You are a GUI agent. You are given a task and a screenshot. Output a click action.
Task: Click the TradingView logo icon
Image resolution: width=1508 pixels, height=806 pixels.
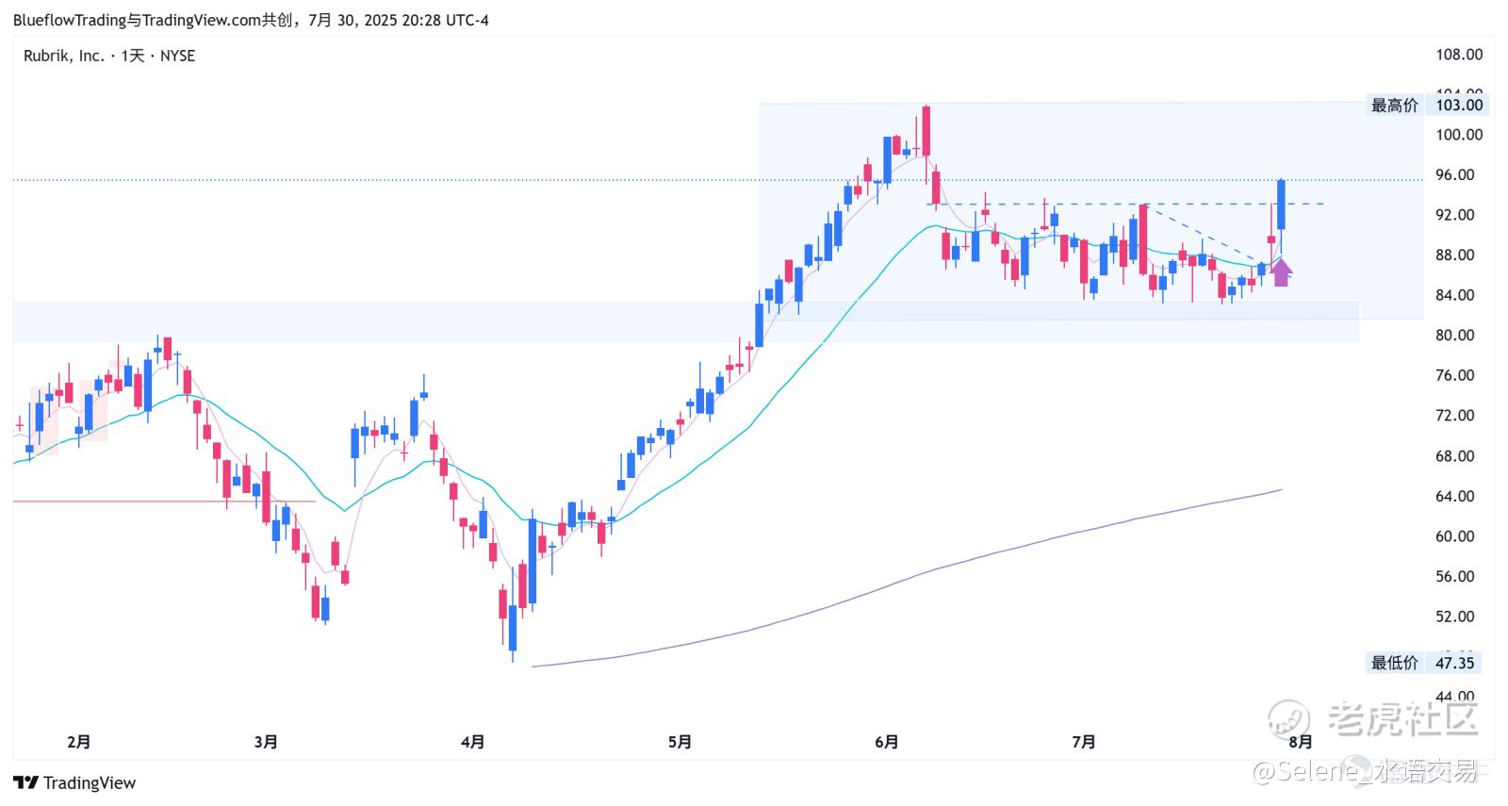(x=25, y=782)
